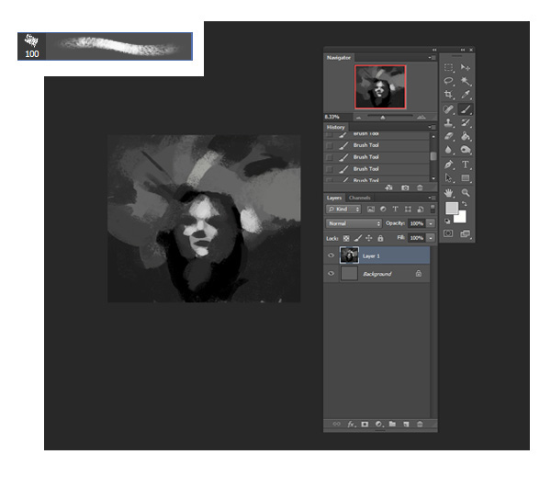Select the Clone Stamp tool

pos(448,123)
